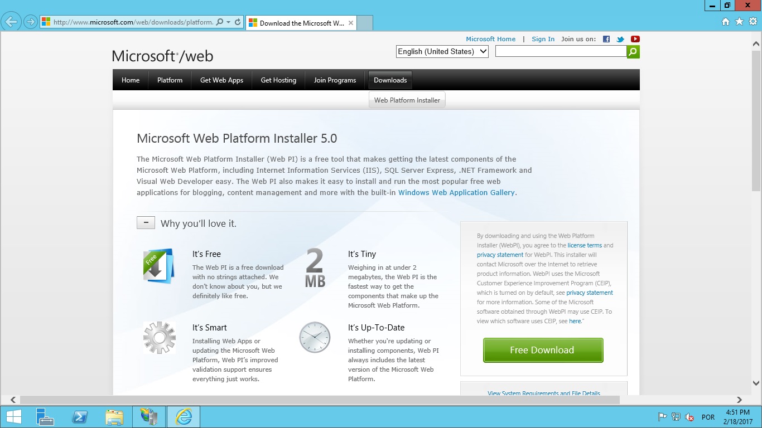Click the vertical scrollbar down arrow
The height and width of the screenshot is (428, 762).
click(756, 383)
